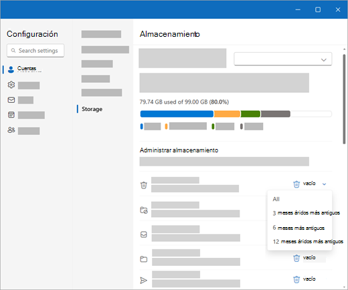Click the gray segment of storage bar
Viewport: 348px width, 290px height.
(x=276, y=114)
